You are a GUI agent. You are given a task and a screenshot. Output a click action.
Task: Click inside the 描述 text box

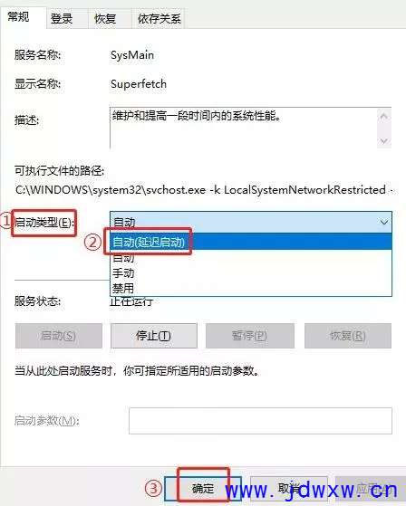pyautogui.click(x=244, y=129)
